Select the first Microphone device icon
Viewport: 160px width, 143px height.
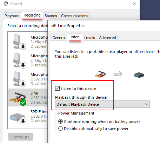click(19, 42)
